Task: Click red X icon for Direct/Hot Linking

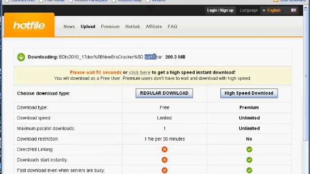Action: [164, 149]
